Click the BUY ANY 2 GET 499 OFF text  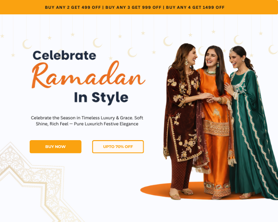click(x=73, y=7)
